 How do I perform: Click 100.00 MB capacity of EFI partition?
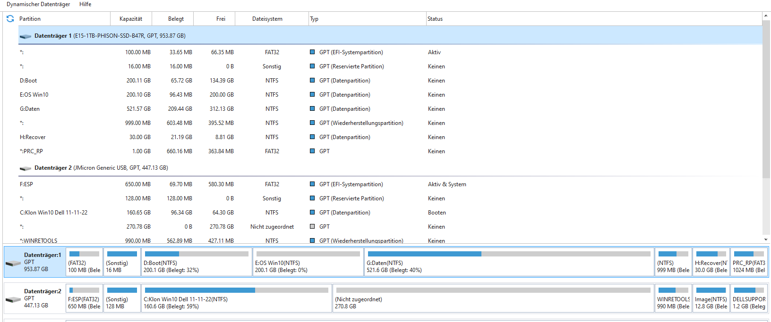tap(138, 52)
